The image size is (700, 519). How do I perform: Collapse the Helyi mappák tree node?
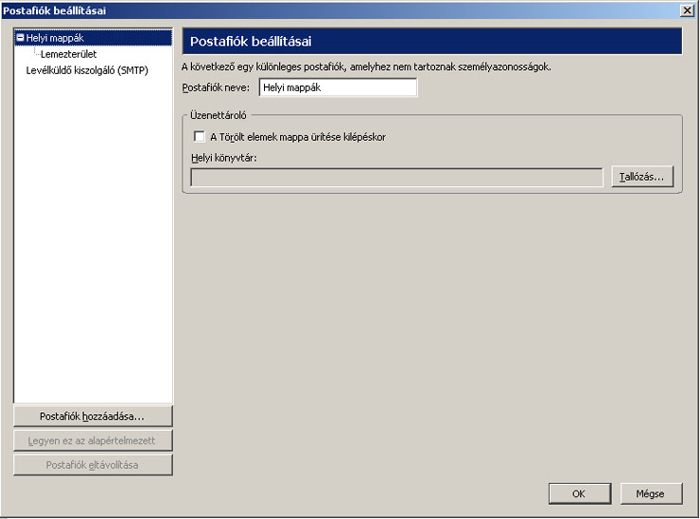pos(20,38)
